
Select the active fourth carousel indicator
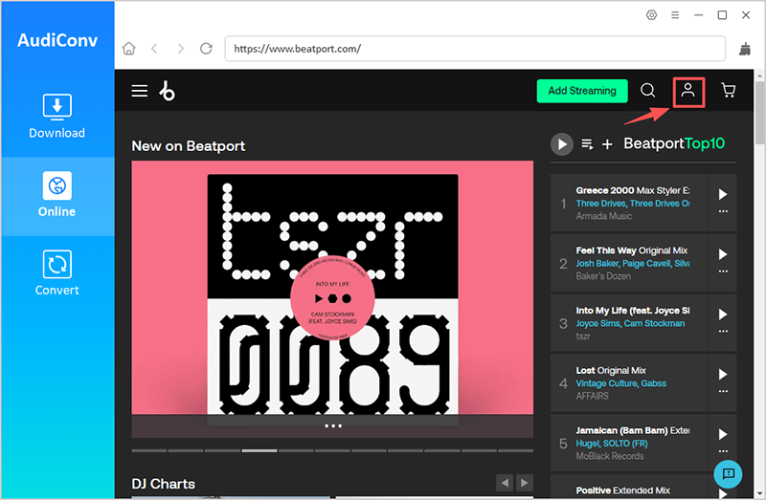click(x=259, y=450)
